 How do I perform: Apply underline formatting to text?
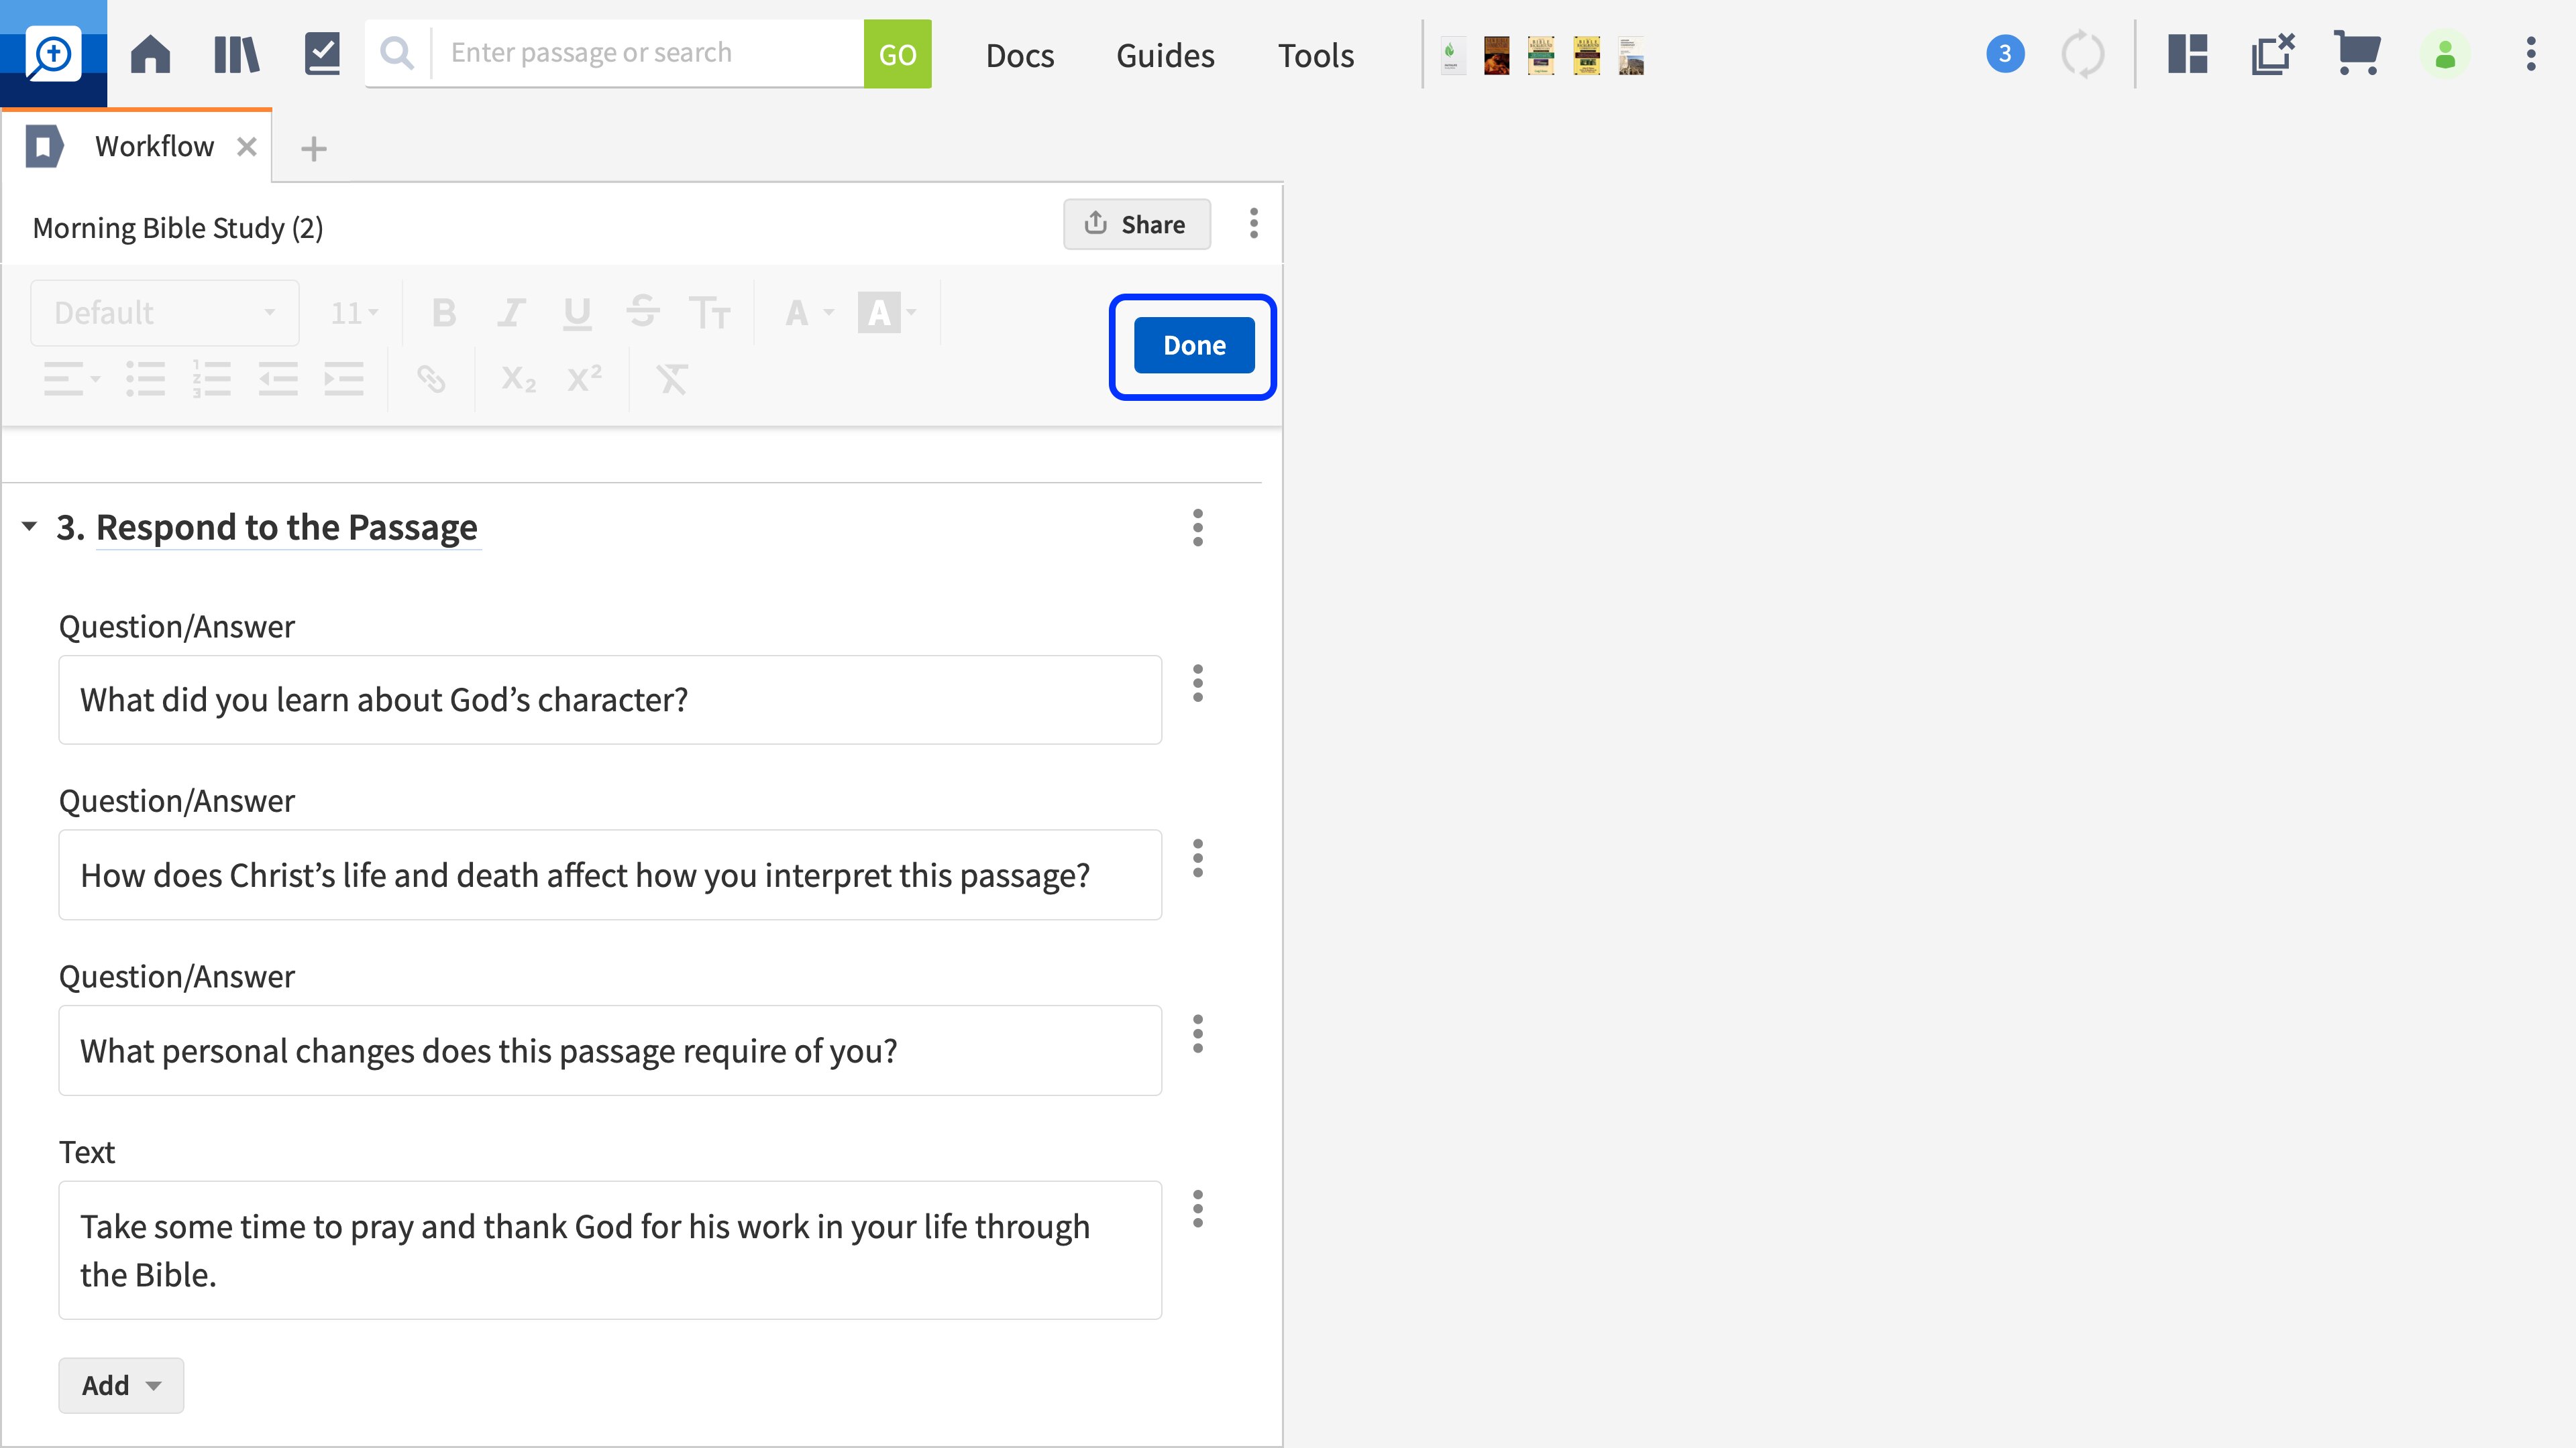pyautogui.click(x=577, y=312)
